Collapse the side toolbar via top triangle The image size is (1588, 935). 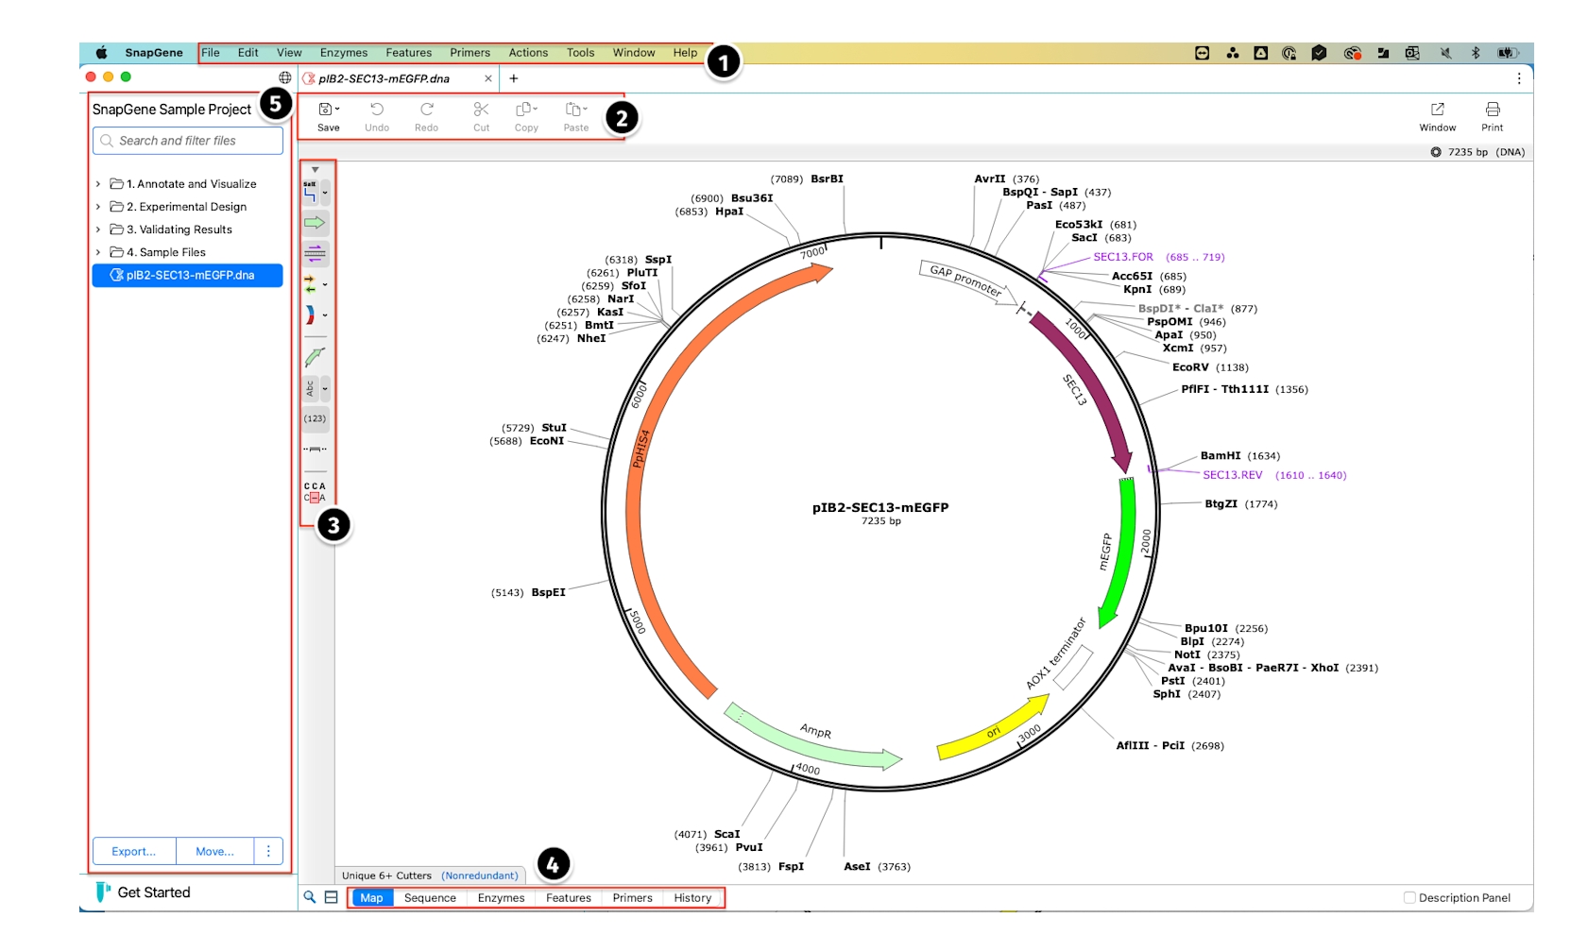click(315, 170)
